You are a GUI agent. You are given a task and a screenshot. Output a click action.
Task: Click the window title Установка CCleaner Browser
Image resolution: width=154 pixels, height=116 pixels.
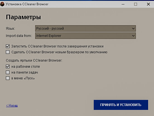click(x=27, y=4)
